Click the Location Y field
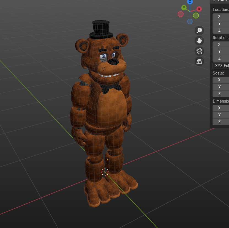This screenshot has width=229, height=228. coord(221,23)
